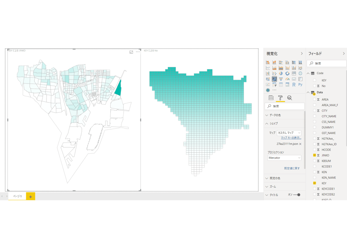
Task: Toggle the タイトル on/off switch
Action: (297, 195)
